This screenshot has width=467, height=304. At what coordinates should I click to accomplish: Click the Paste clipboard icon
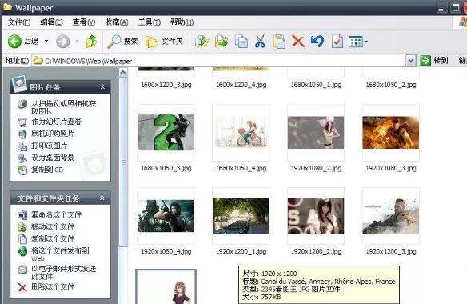pyautogui.click(x=279, y=42)
